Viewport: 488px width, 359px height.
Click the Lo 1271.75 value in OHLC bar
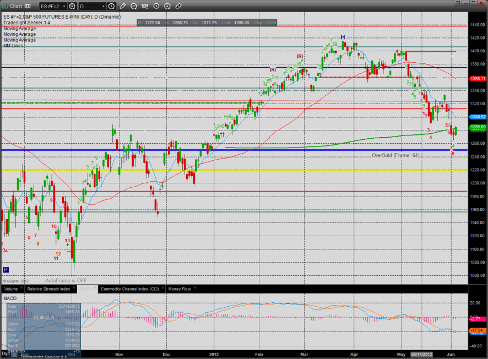click(x=209, y=23)
